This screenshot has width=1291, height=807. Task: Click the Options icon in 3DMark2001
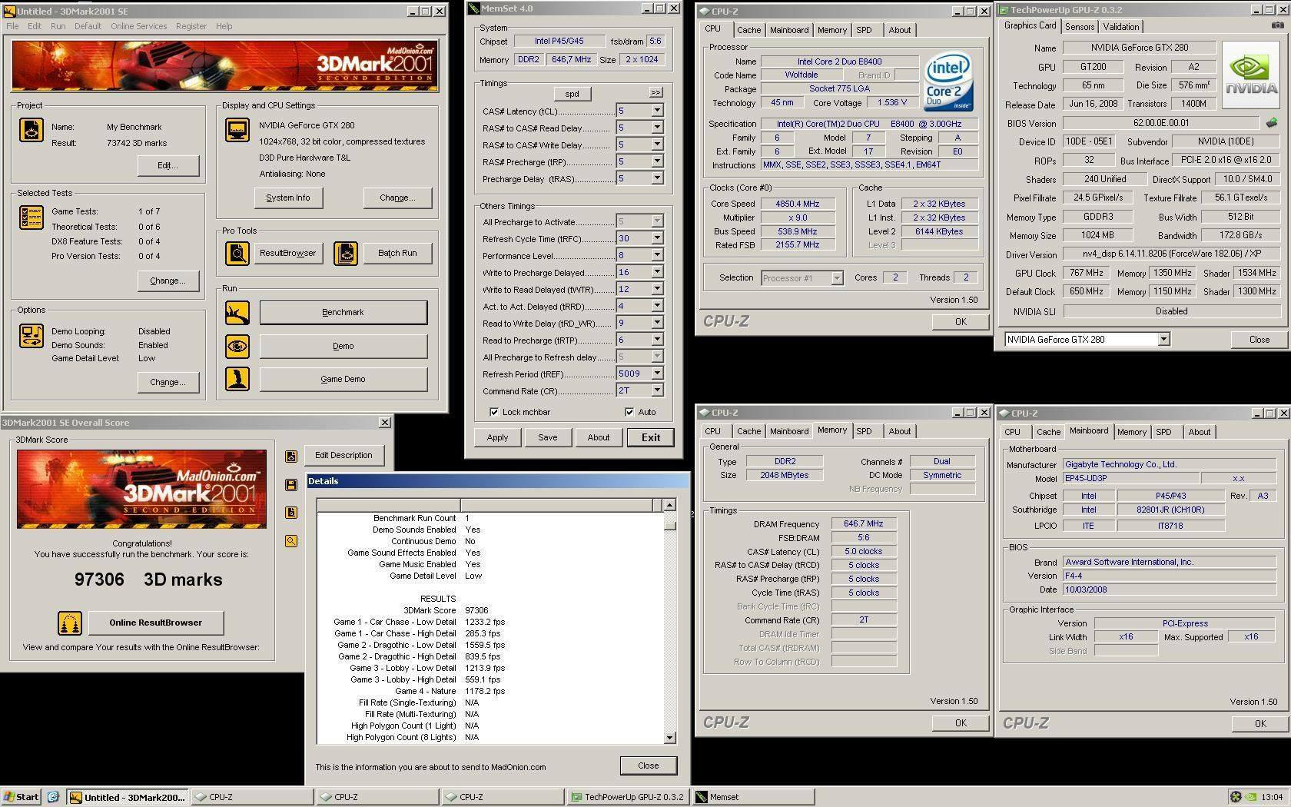(32, 336)
